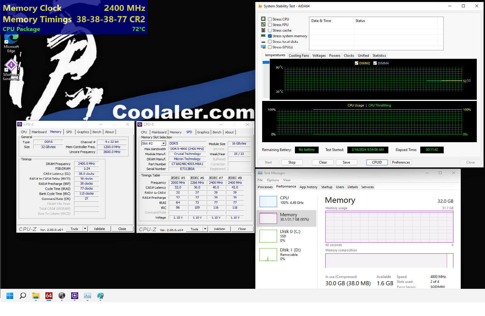The height and width of the screenshot is (316, 485).
Task: Click the Clear button in AIDA64
Action: tap(323, 162)
